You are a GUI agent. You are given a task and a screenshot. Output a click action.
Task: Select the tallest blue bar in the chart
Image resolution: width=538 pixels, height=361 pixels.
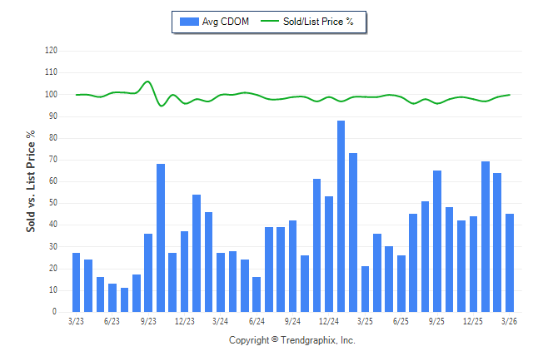(x=341, y=216)
